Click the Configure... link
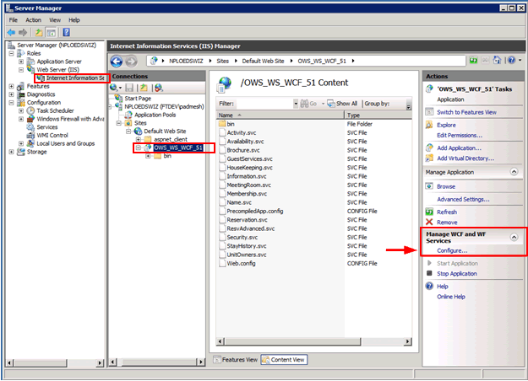 click(x=452, y=250)
